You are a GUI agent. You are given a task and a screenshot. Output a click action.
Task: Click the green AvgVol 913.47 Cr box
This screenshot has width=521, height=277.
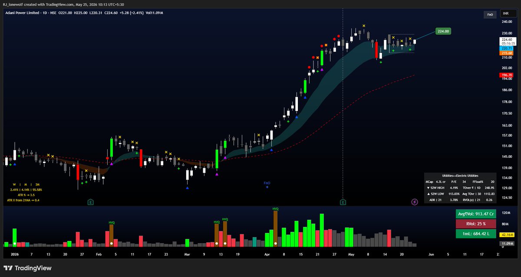tap(476, 214)
